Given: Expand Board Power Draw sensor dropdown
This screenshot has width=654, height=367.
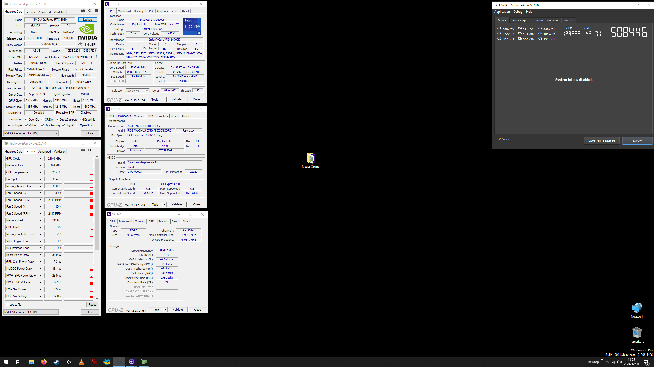Looking at the screenshot, I should 40,255.
